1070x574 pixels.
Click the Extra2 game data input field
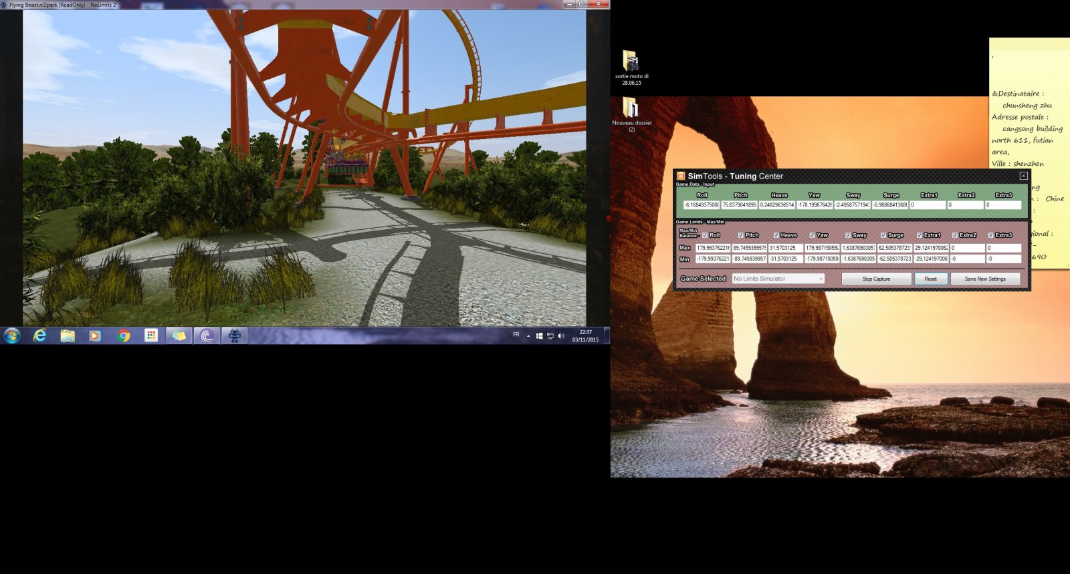[x=965, y=205]
